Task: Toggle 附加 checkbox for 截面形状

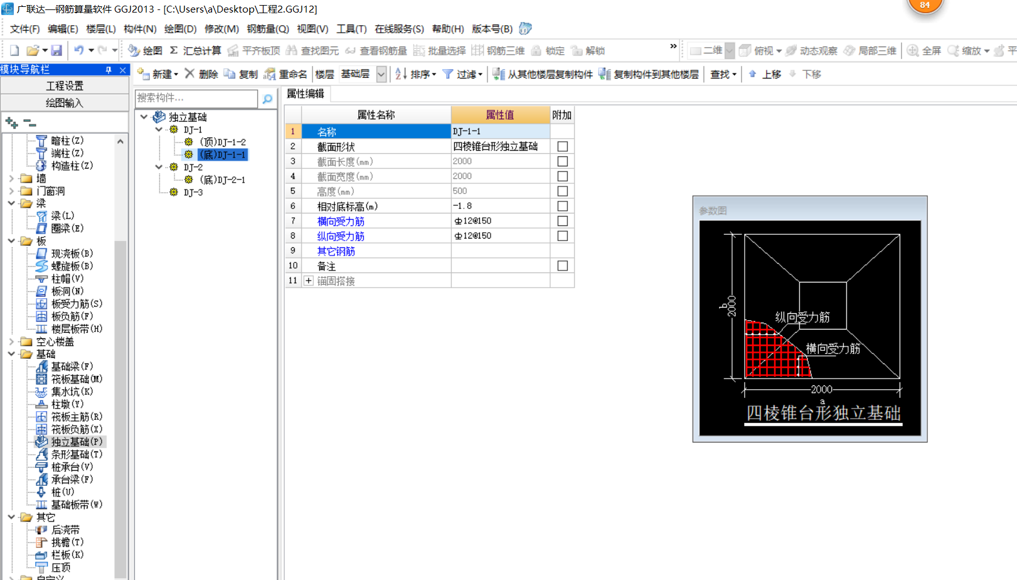Action: (x=563, y=146)
